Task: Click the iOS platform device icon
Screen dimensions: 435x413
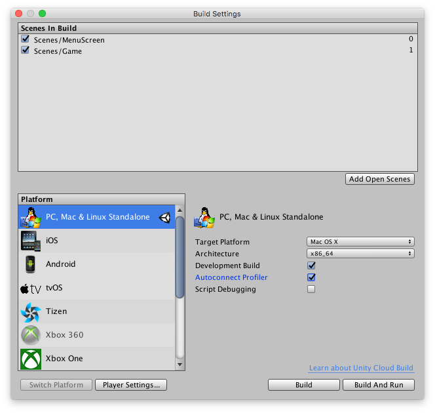Action: point(31,241)
